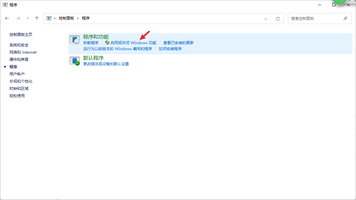Open 网络和 Internet category

click(x=23, y=52)
